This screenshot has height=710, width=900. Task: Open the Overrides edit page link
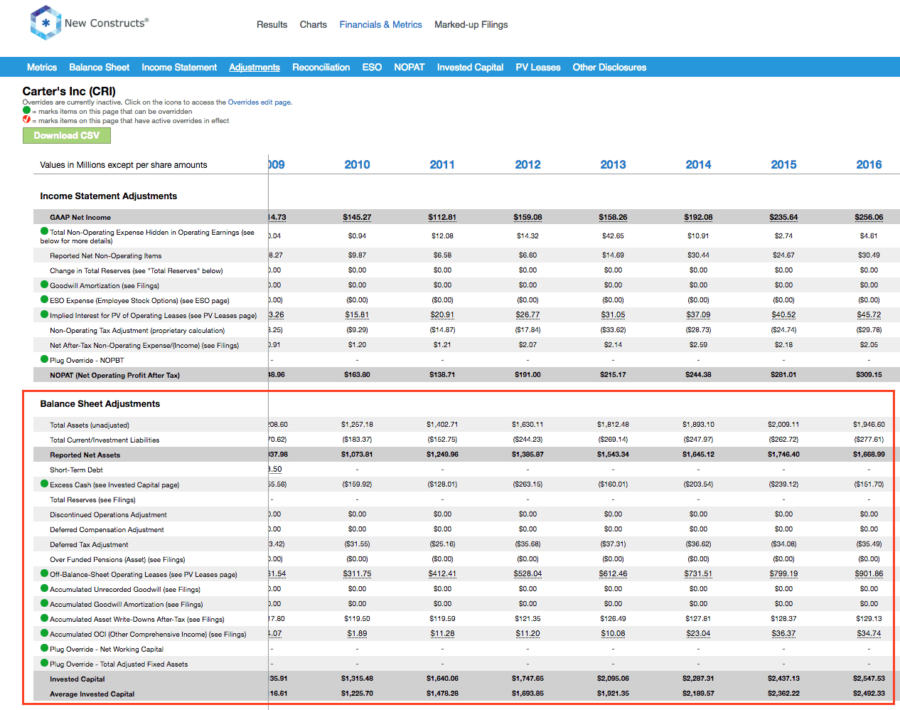tap(259, 102)
